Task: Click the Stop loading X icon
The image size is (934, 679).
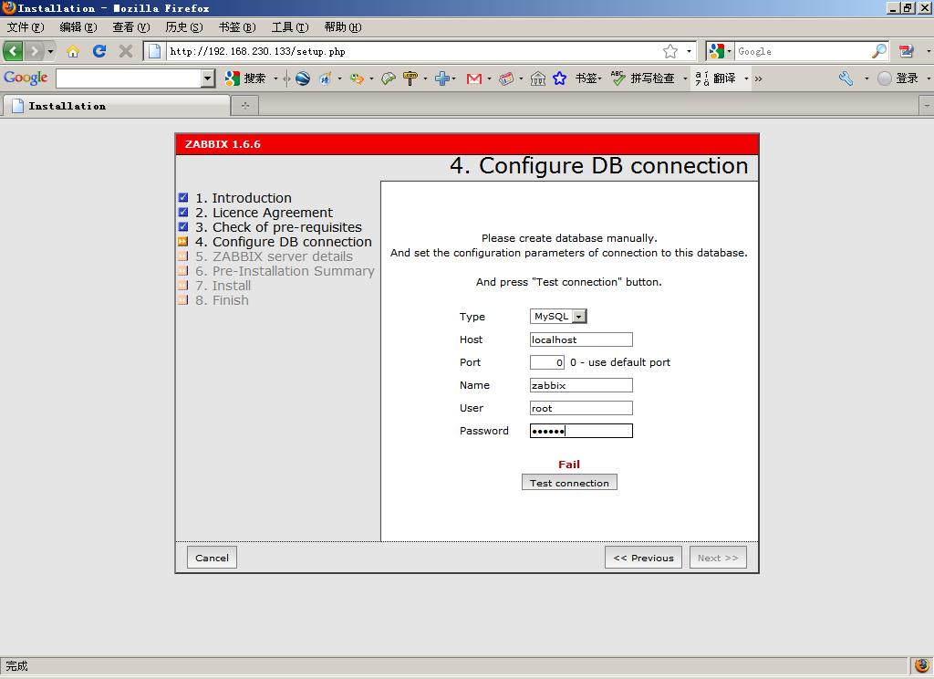Action: tap(125, 51)
